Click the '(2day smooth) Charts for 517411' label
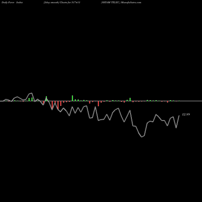 coord(62,2)
